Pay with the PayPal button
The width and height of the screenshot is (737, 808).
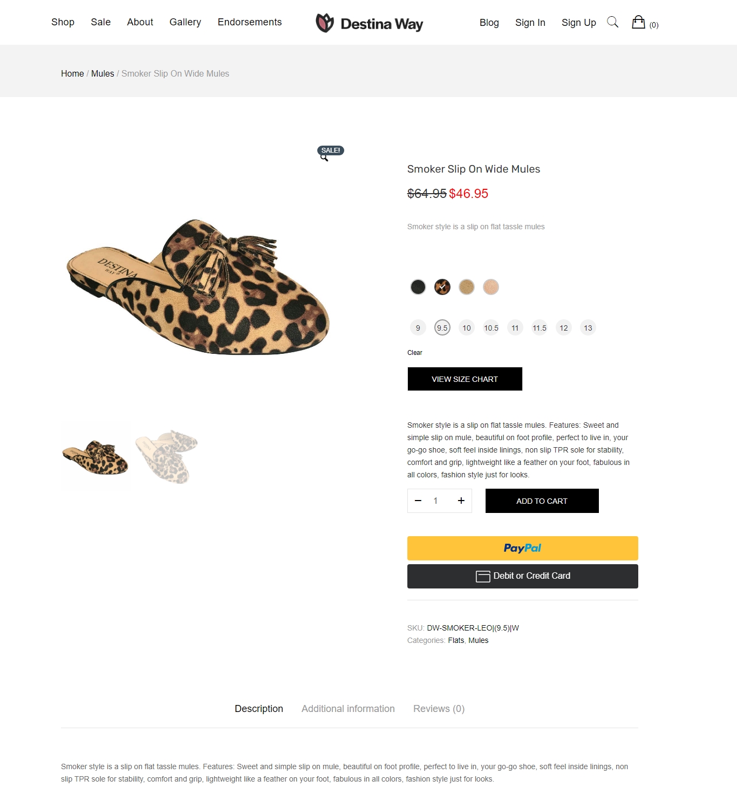522,548
